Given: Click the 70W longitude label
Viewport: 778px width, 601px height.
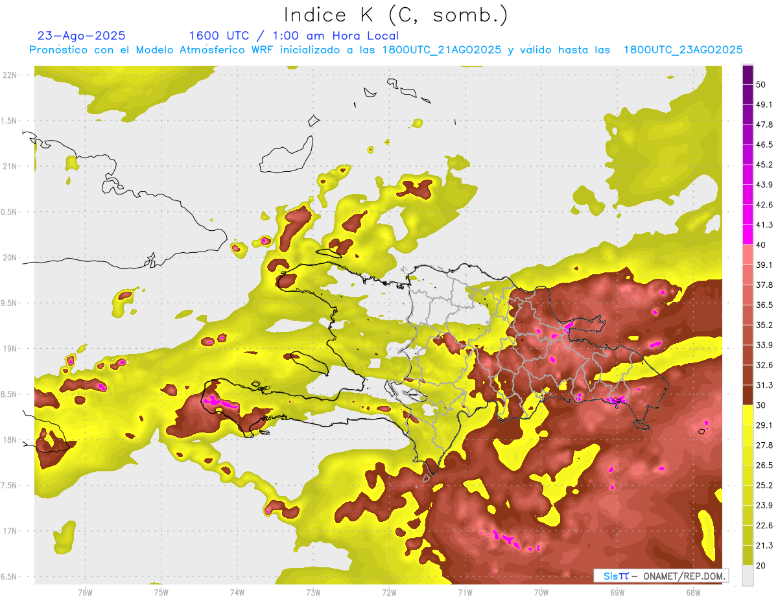Looking at the screenshot, I should click(x=541, y=592).
